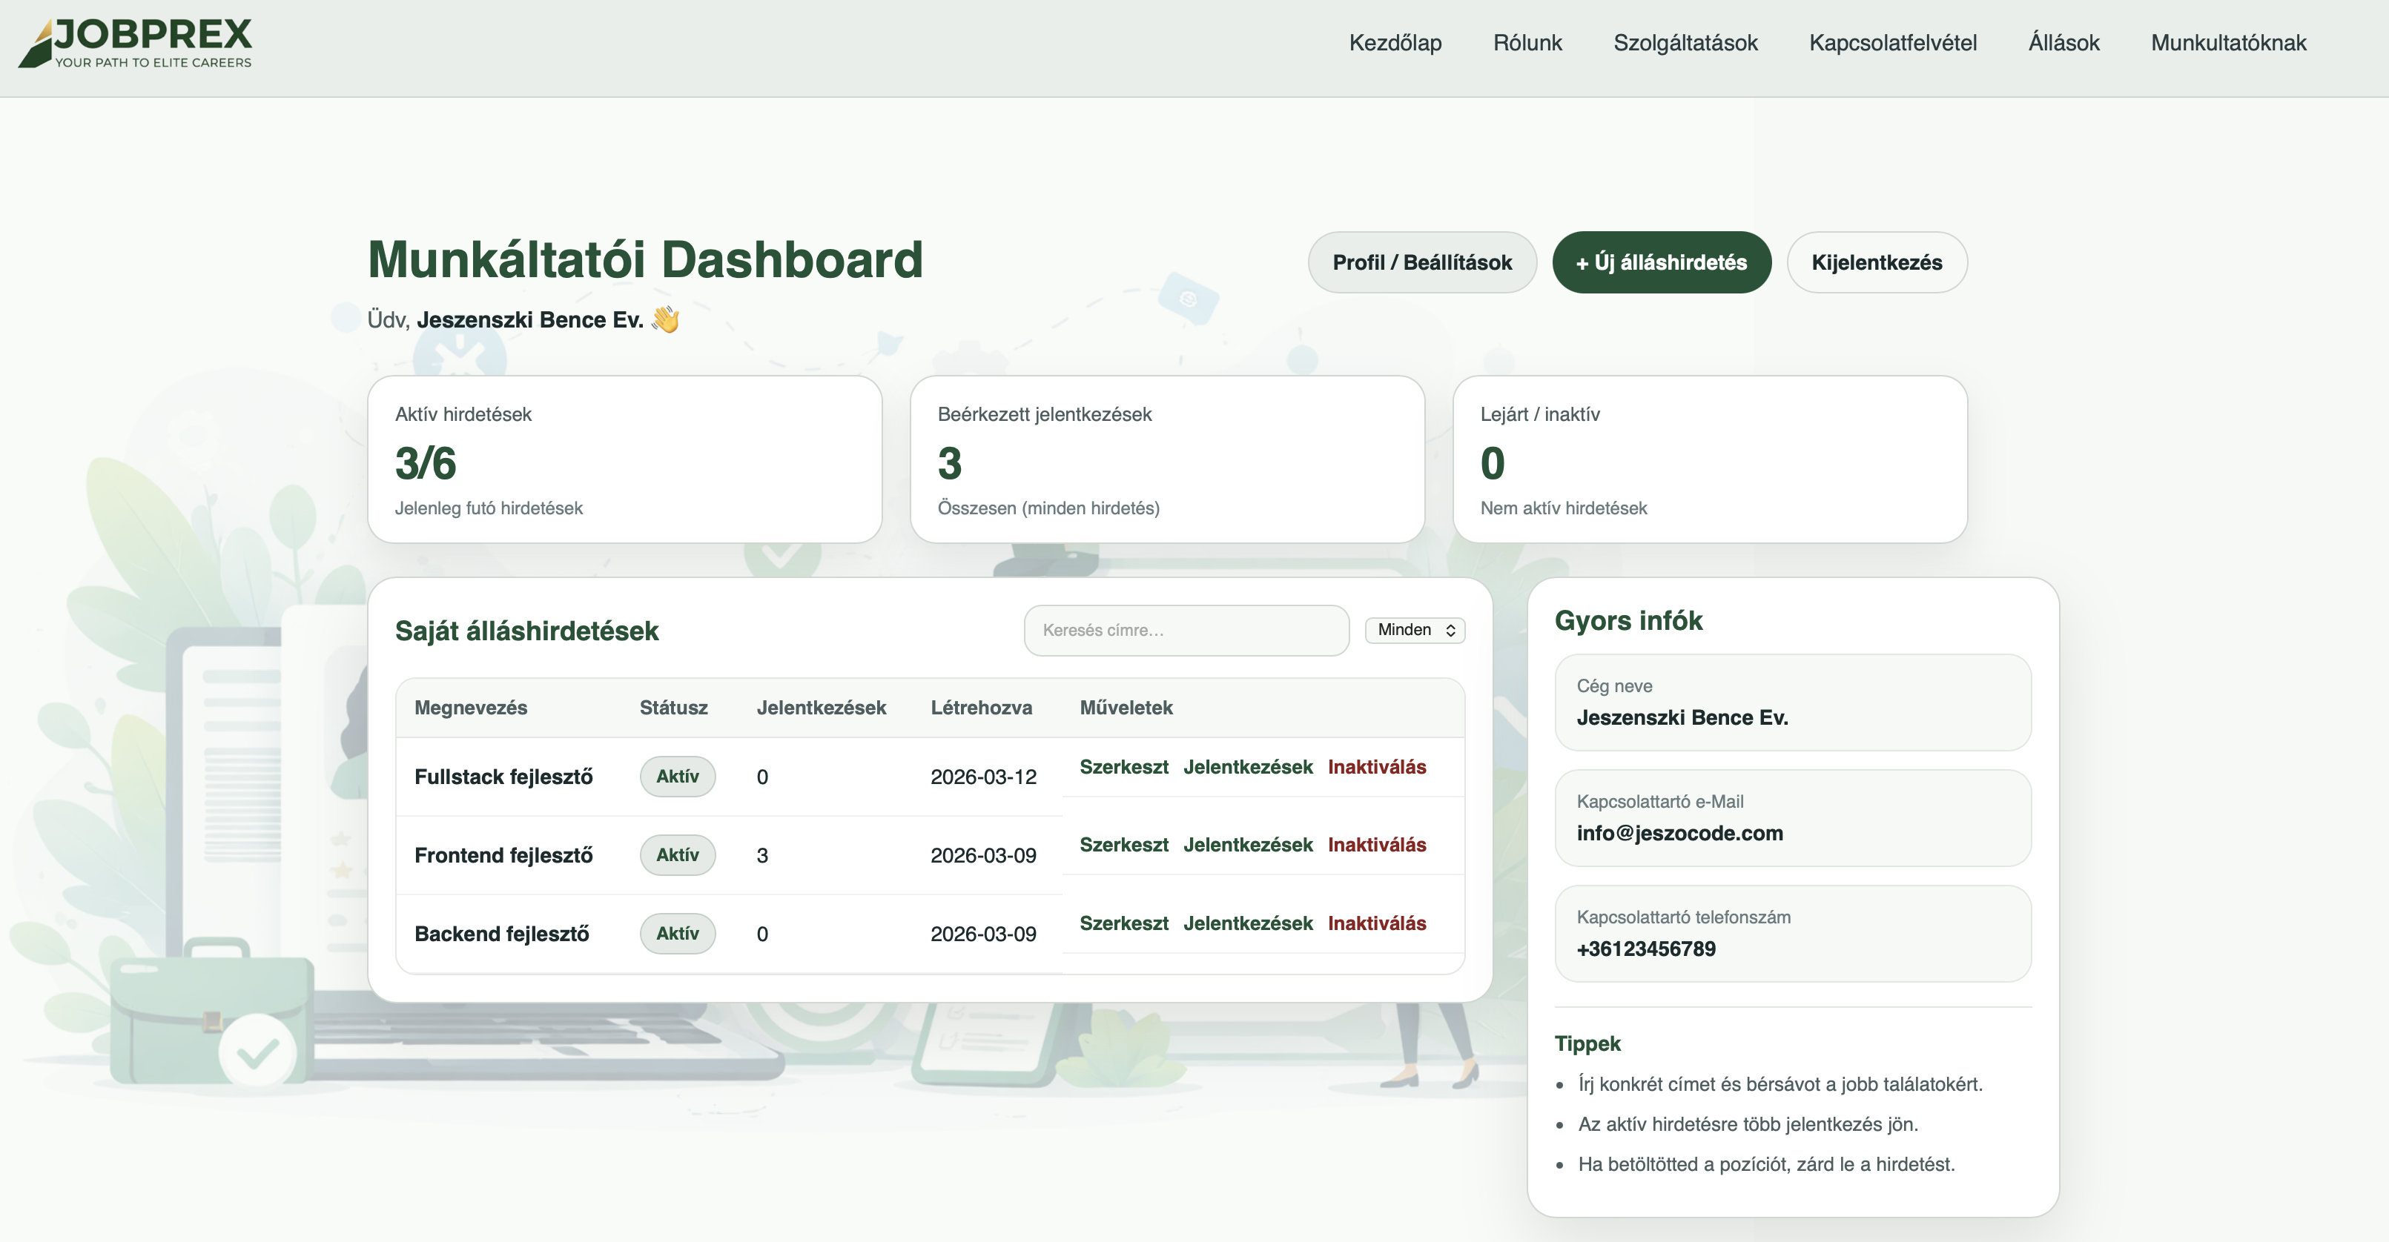Click the info@jeszocode.com contact email
The image size is (2389, 1242).
(1679, 832)
